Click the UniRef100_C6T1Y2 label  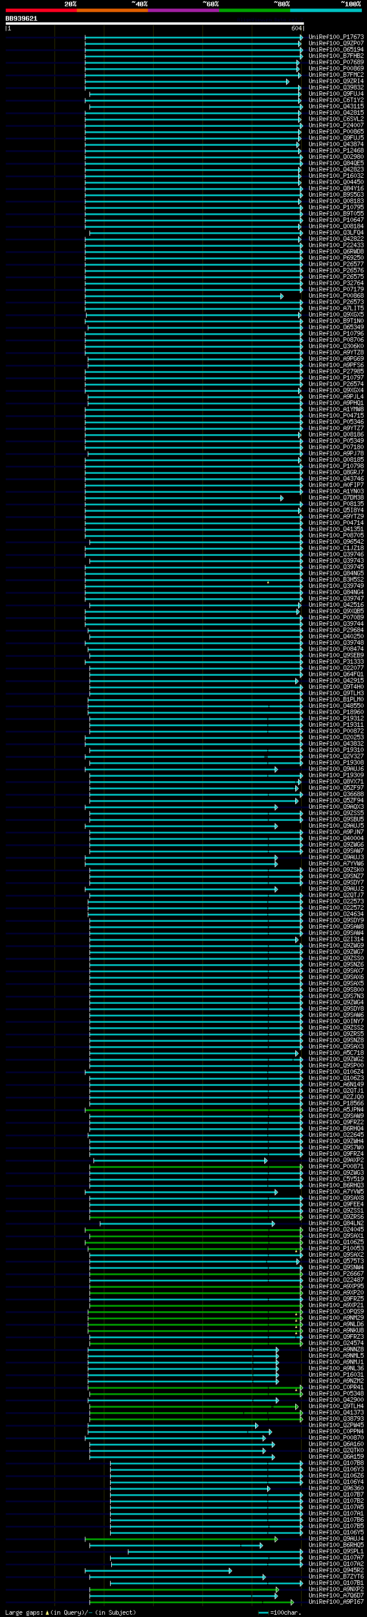[x=336, y=100]
